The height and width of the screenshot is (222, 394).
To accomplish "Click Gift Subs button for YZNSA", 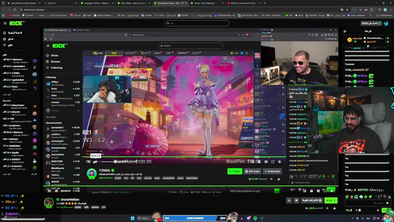I will (252, 171).
